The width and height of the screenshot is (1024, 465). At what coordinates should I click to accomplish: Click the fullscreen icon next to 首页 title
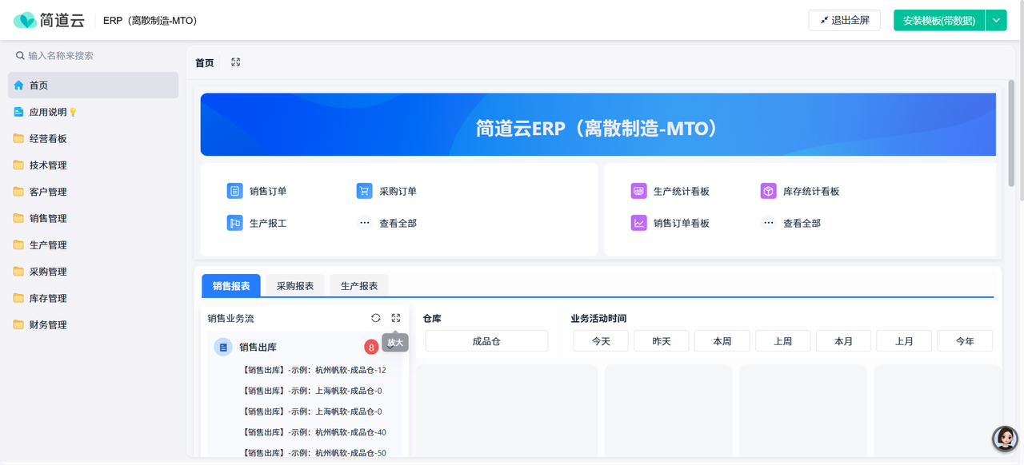click(x=235, y=62)
